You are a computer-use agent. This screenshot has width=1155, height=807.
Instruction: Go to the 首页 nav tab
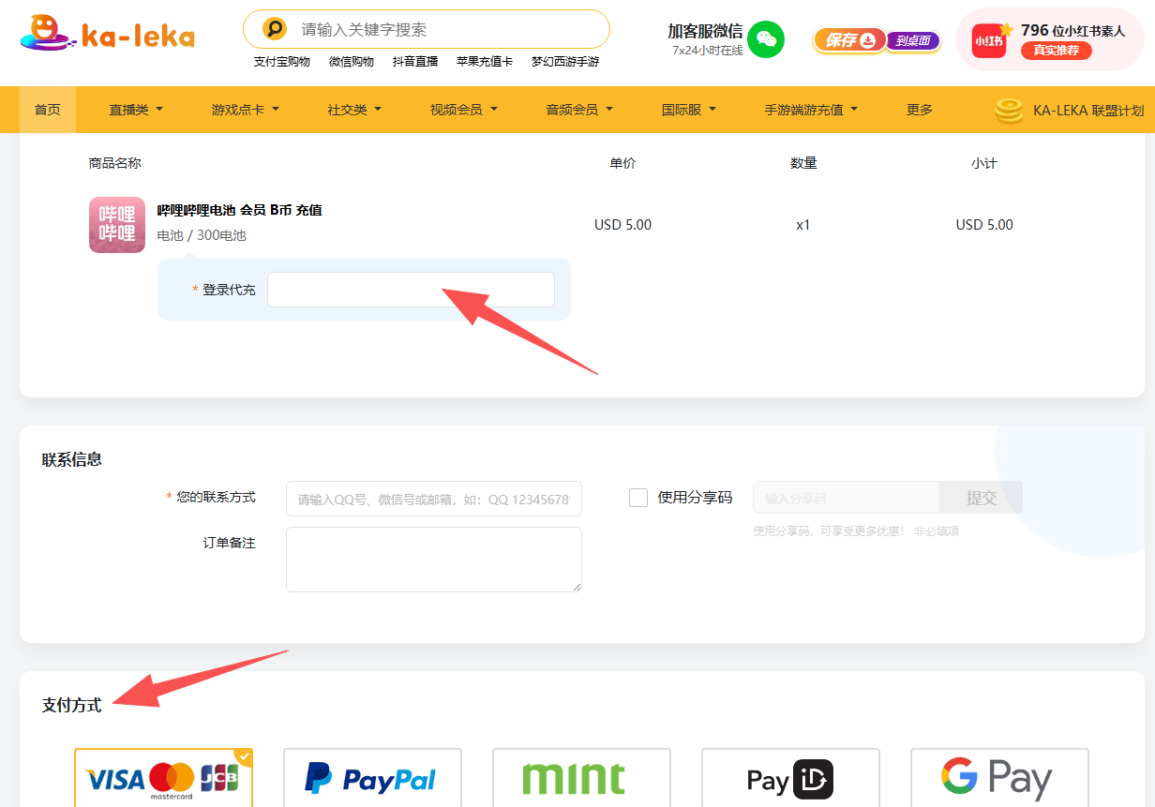click(48, 110)
